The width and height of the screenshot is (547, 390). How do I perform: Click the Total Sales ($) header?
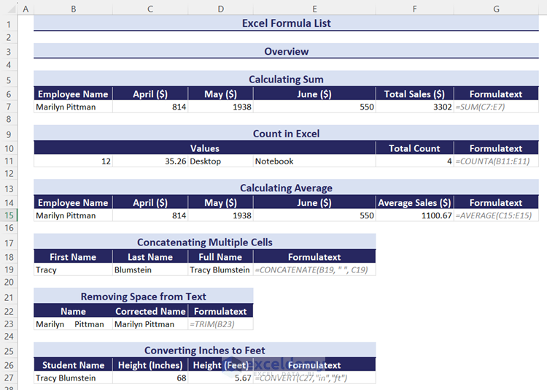pyautogui.click(x=415, y=94)
